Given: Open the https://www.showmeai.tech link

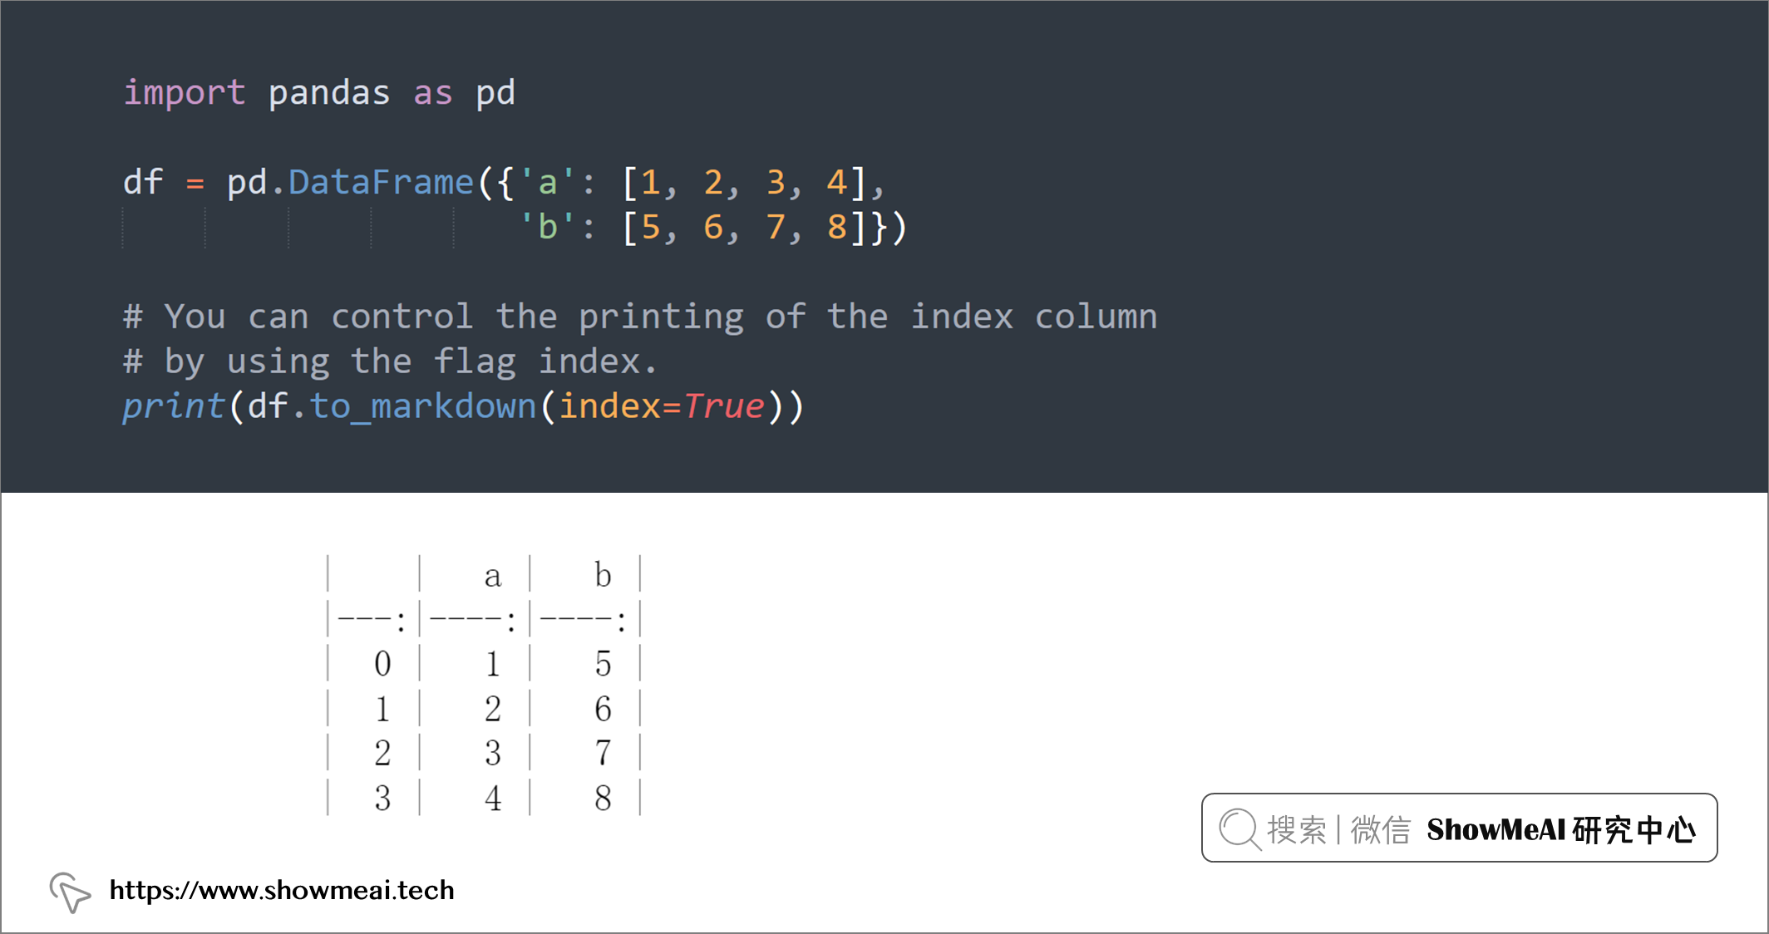Looking at the screenshot, I should coord(282,890).
